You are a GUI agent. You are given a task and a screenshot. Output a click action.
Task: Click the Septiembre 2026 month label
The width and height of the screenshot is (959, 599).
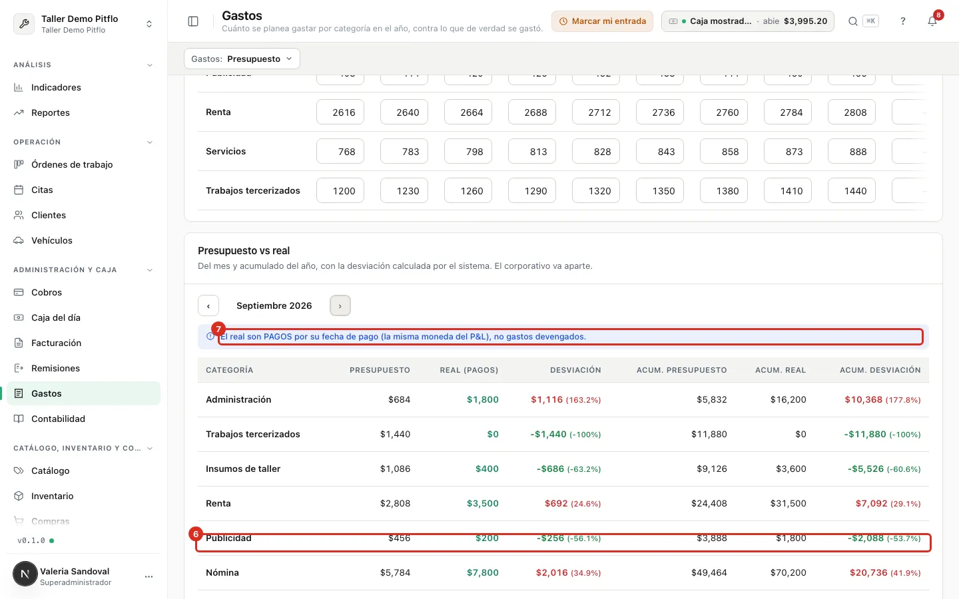(x=274, y=305)
